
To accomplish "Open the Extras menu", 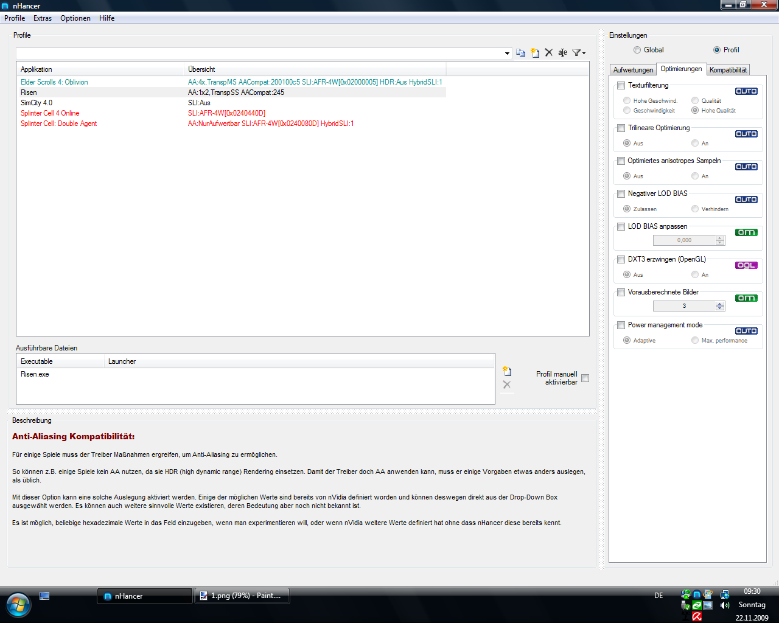I will click(x=43, y=18).
